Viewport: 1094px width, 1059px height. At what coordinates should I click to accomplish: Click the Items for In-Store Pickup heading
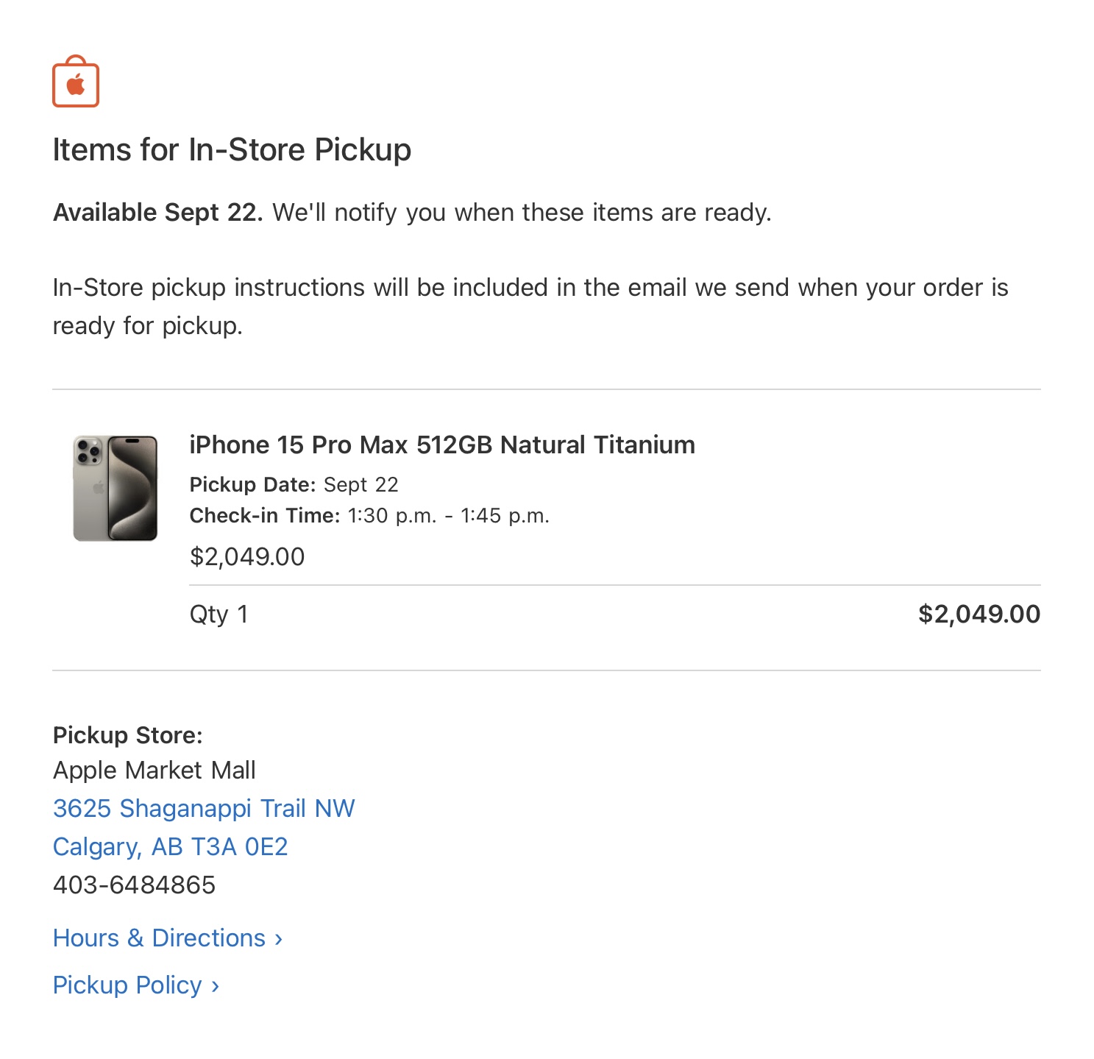click(232, 149)
